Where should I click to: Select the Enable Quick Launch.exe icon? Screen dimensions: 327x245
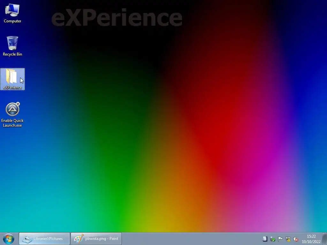tap(12, 115)
